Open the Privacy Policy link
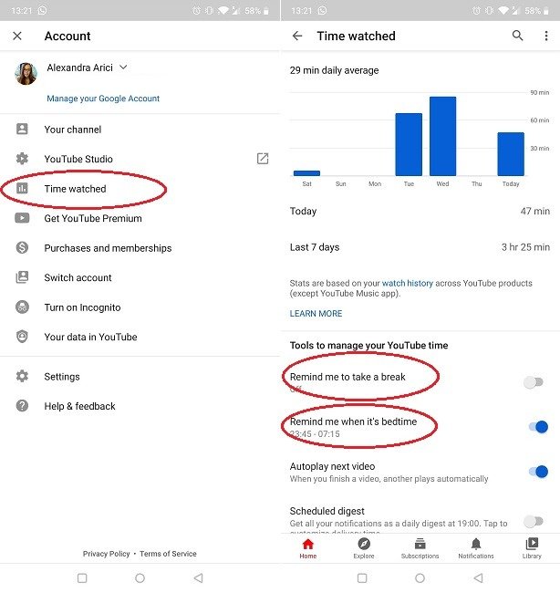The width and height of the screenshot is (560, 593). [106, 554]
